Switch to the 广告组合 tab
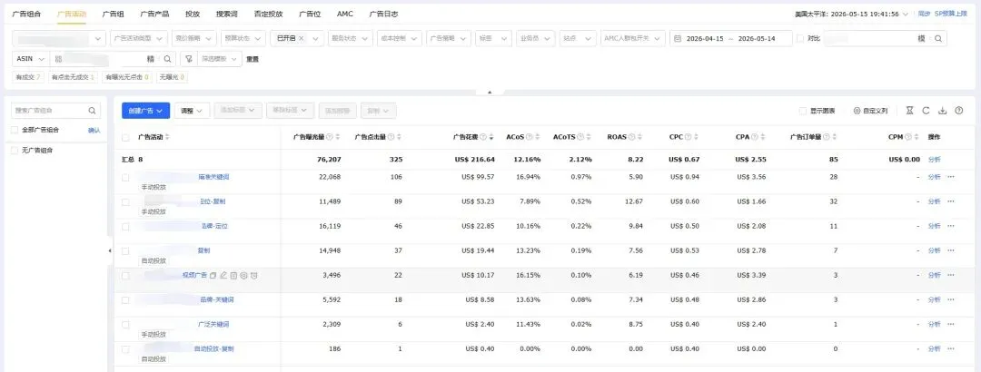 click(x=26, y=14)
